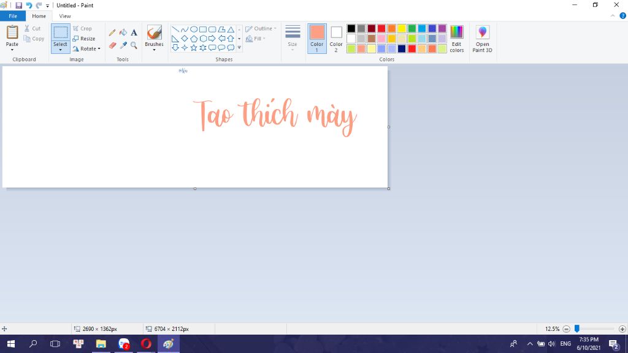Expand the full Shapes gallery
This screenshot has width=628, height=353.
click(x=239, y=48)
